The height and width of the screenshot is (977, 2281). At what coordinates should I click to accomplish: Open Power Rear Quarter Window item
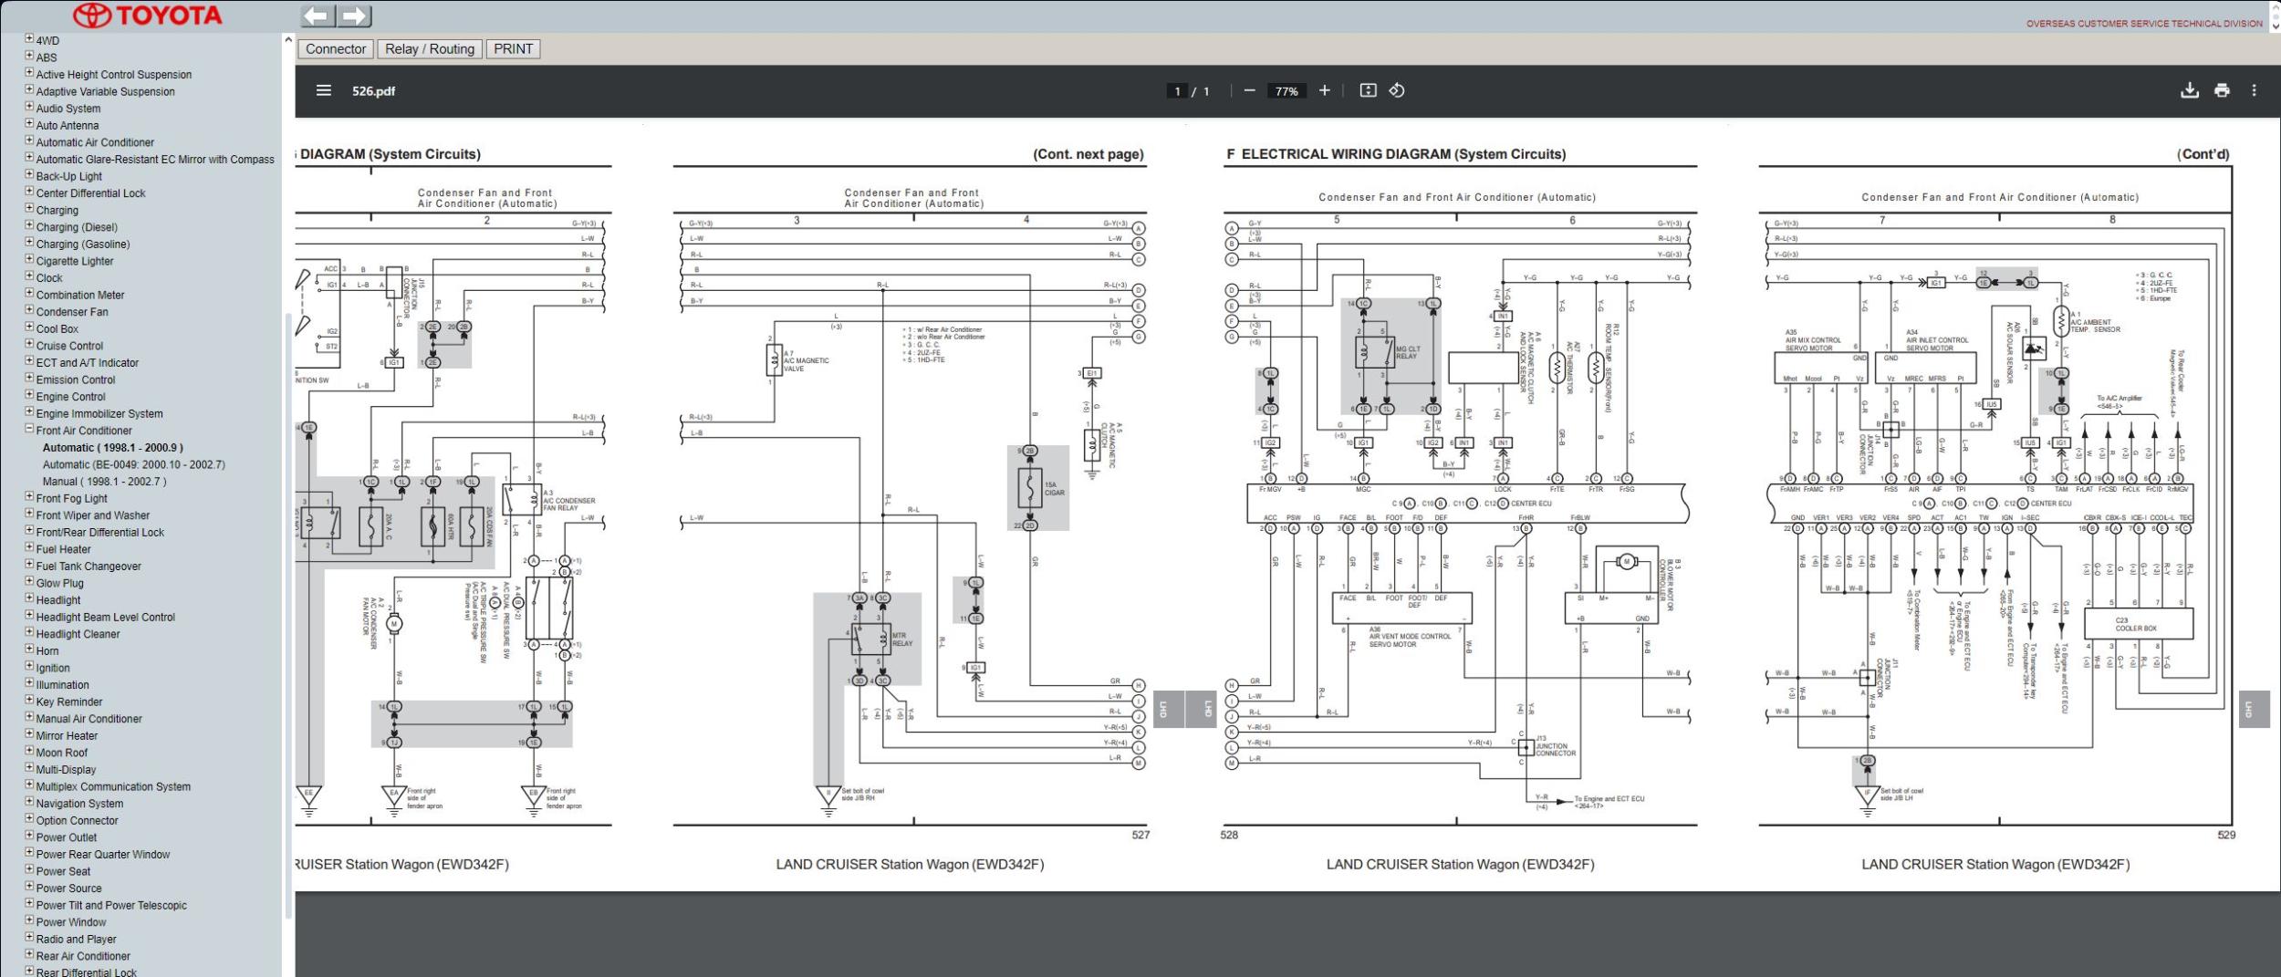pos(103,855)
